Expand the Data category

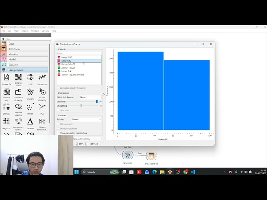click(24, 44)
